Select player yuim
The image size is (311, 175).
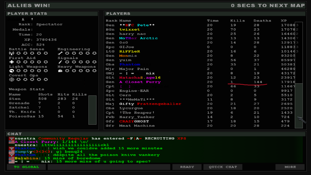tap(200, 60)
